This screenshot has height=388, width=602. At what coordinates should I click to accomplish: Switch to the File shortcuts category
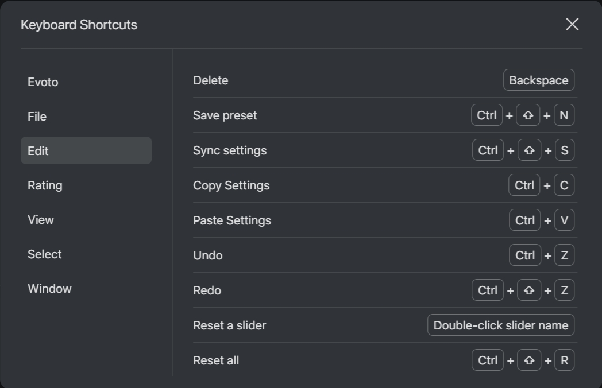[37, 117]
